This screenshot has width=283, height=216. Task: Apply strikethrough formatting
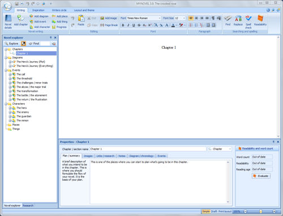[x=139, y=25]
